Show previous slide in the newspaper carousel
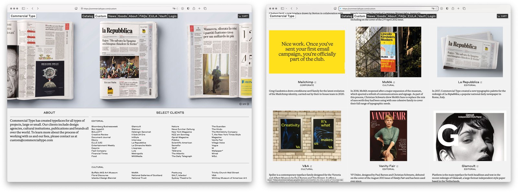The width and height of the screenshot is (518, 192). (241, 104)
